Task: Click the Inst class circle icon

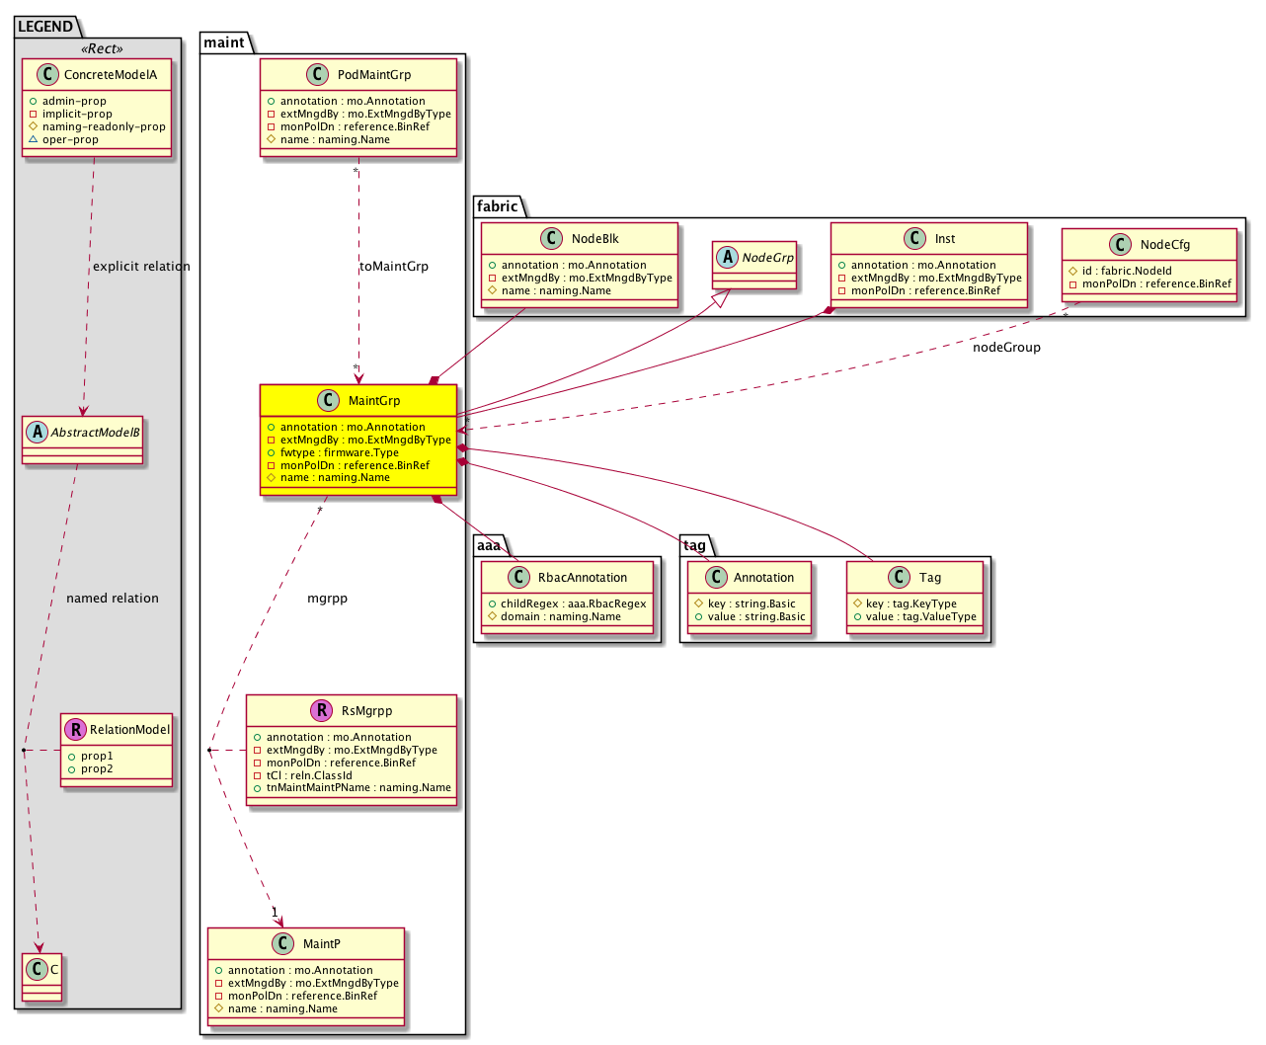Action: [x=914, y=239]
